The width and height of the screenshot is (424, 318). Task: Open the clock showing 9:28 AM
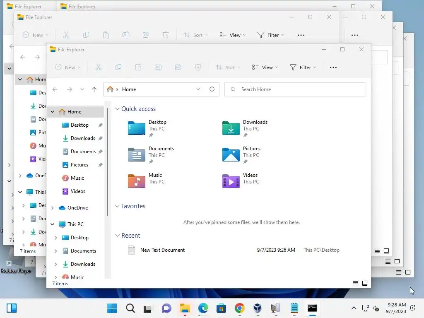(396, 308)
